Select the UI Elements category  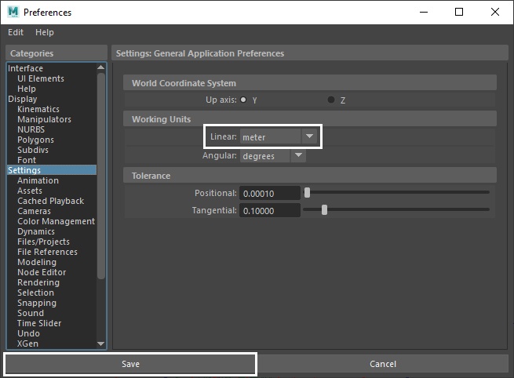[41, 78]
